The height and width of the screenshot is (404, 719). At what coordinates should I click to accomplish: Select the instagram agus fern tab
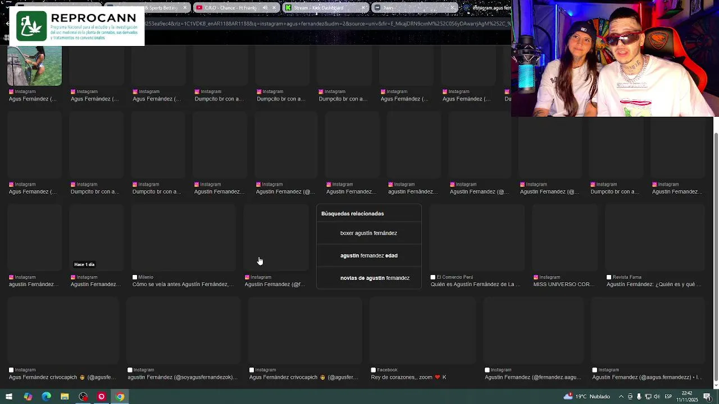click(x=487, y=8)
